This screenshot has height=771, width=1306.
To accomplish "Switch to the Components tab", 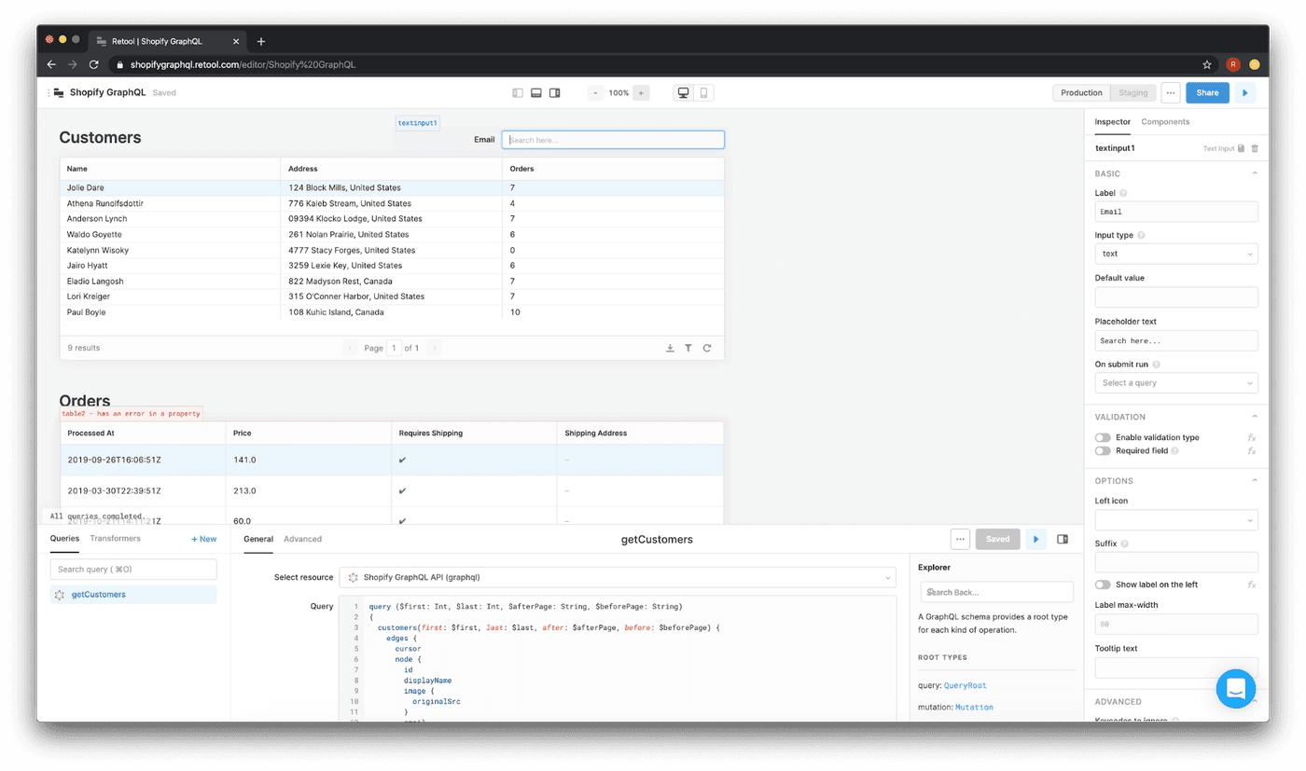I will click(1165, 122).
